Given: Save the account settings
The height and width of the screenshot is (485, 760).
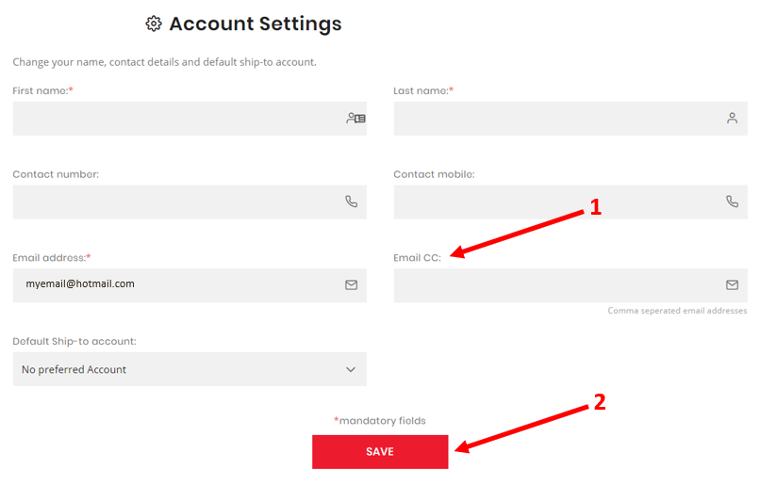Looking at the screenshot, I should click(x=380, y=452).
